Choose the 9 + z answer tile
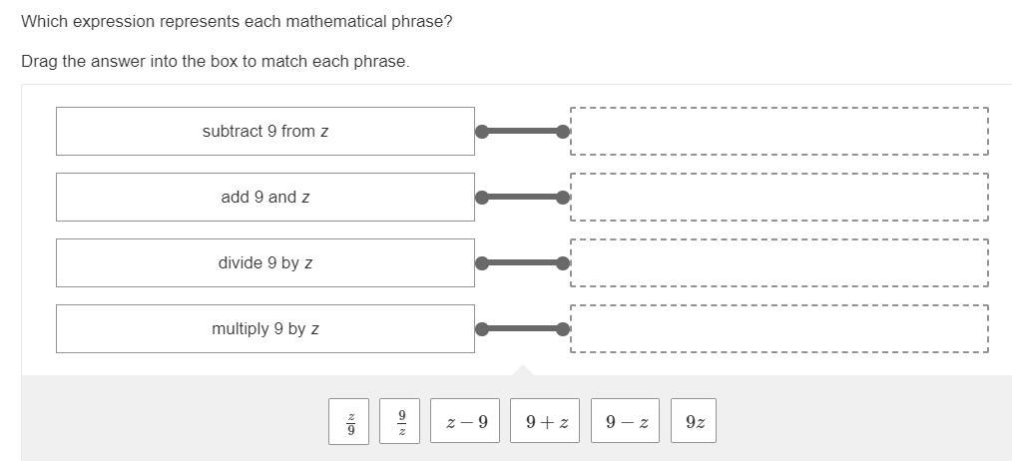Image resolution: width=1012 pixels, height=461 pixels. click(x=546, y=421)
